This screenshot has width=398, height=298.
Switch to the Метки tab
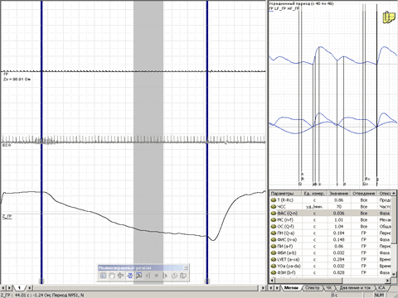pos(291,288)
